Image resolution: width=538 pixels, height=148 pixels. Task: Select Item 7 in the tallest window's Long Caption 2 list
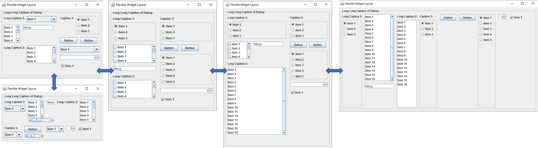255,95
